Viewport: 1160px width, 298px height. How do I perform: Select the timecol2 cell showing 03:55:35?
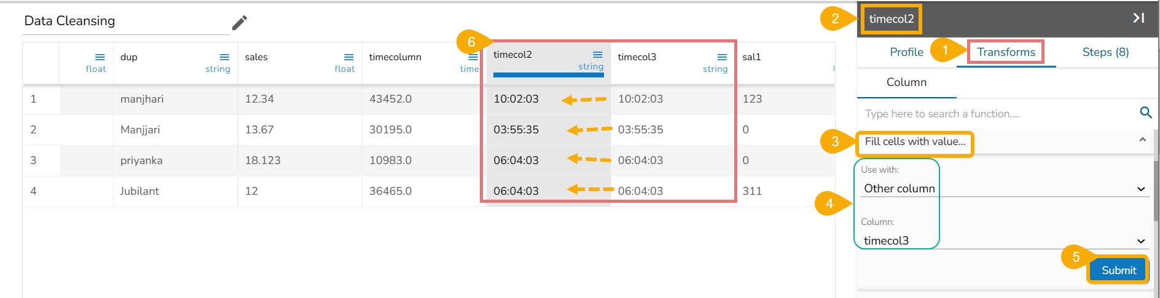[x=516, y=130]
